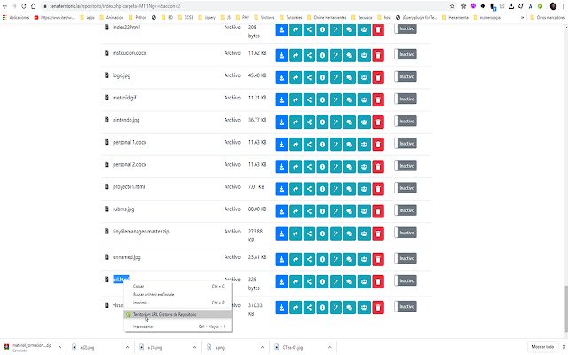568x355 pixels.
Task: Toggle Inactivo switch for metroid.gif
Action: 406,99
